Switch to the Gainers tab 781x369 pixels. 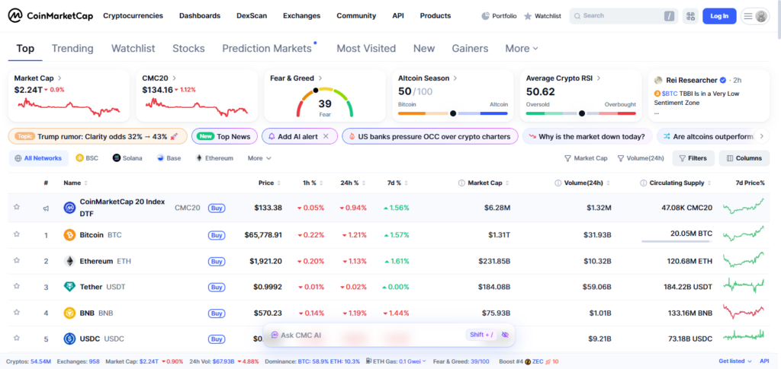[x=470, y=48]
